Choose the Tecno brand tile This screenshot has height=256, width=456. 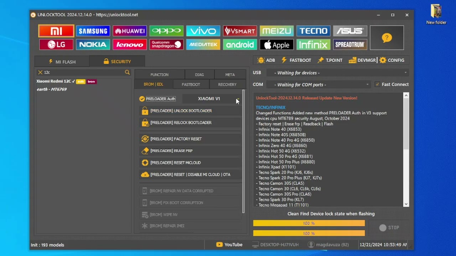pyautogui.click(x=313, y=31)
